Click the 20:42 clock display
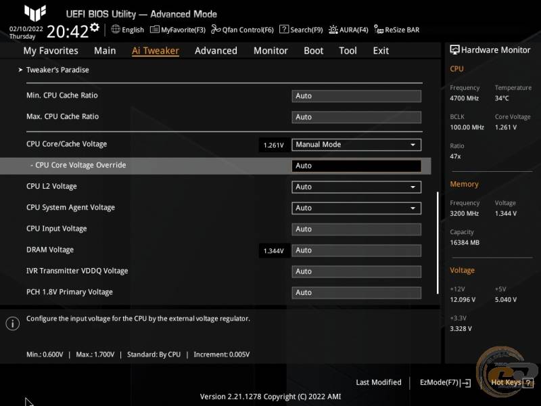Image resolution: width=541 pixels, height=406 pixels. 68,32
